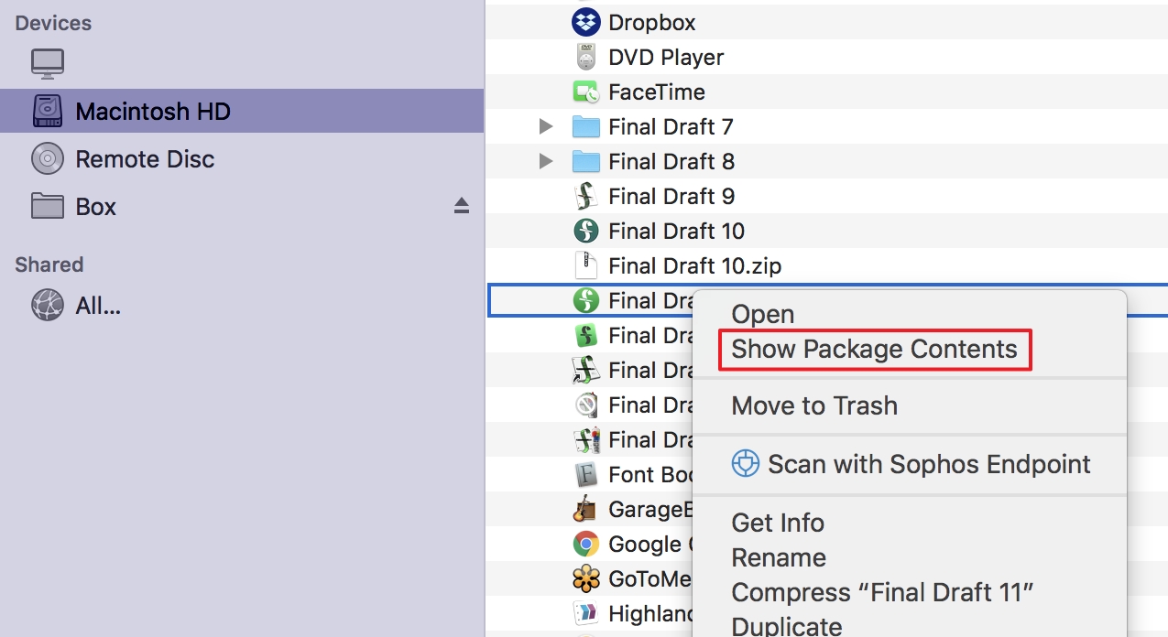Viewport: 1168px width, 637px height.
Task: Select the Final Draft 10 app icon
Action: tap(586, 231)
